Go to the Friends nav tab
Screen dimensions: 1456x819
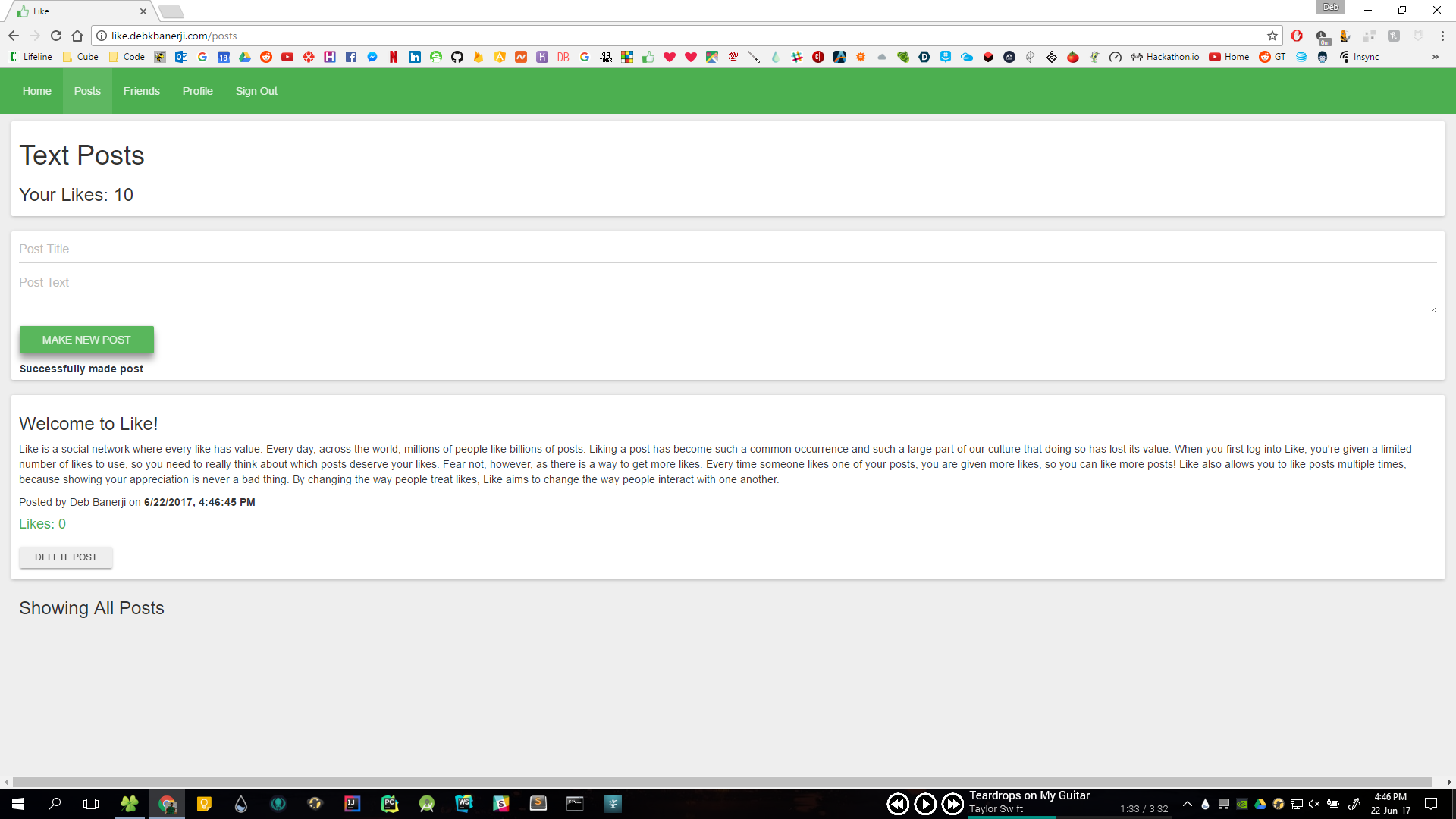click(x=142, y=91)
